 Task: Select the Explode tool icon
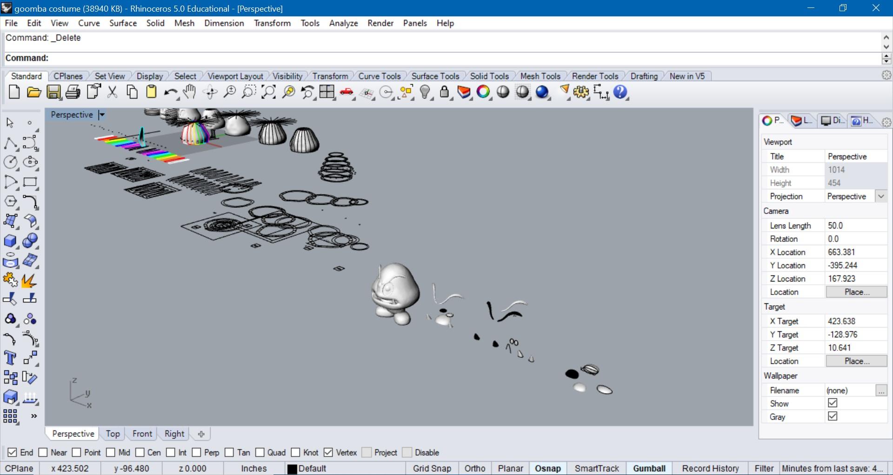(29, 280)
